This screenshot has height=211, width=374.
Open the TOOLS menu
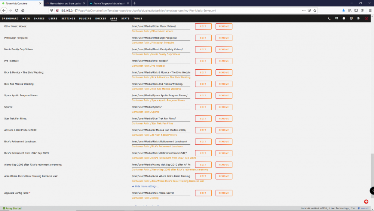click(138, 18)
